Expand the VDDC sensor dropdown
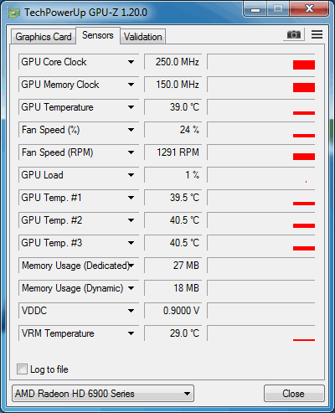This screenshot has height=413, width=335. pos(131,311)
